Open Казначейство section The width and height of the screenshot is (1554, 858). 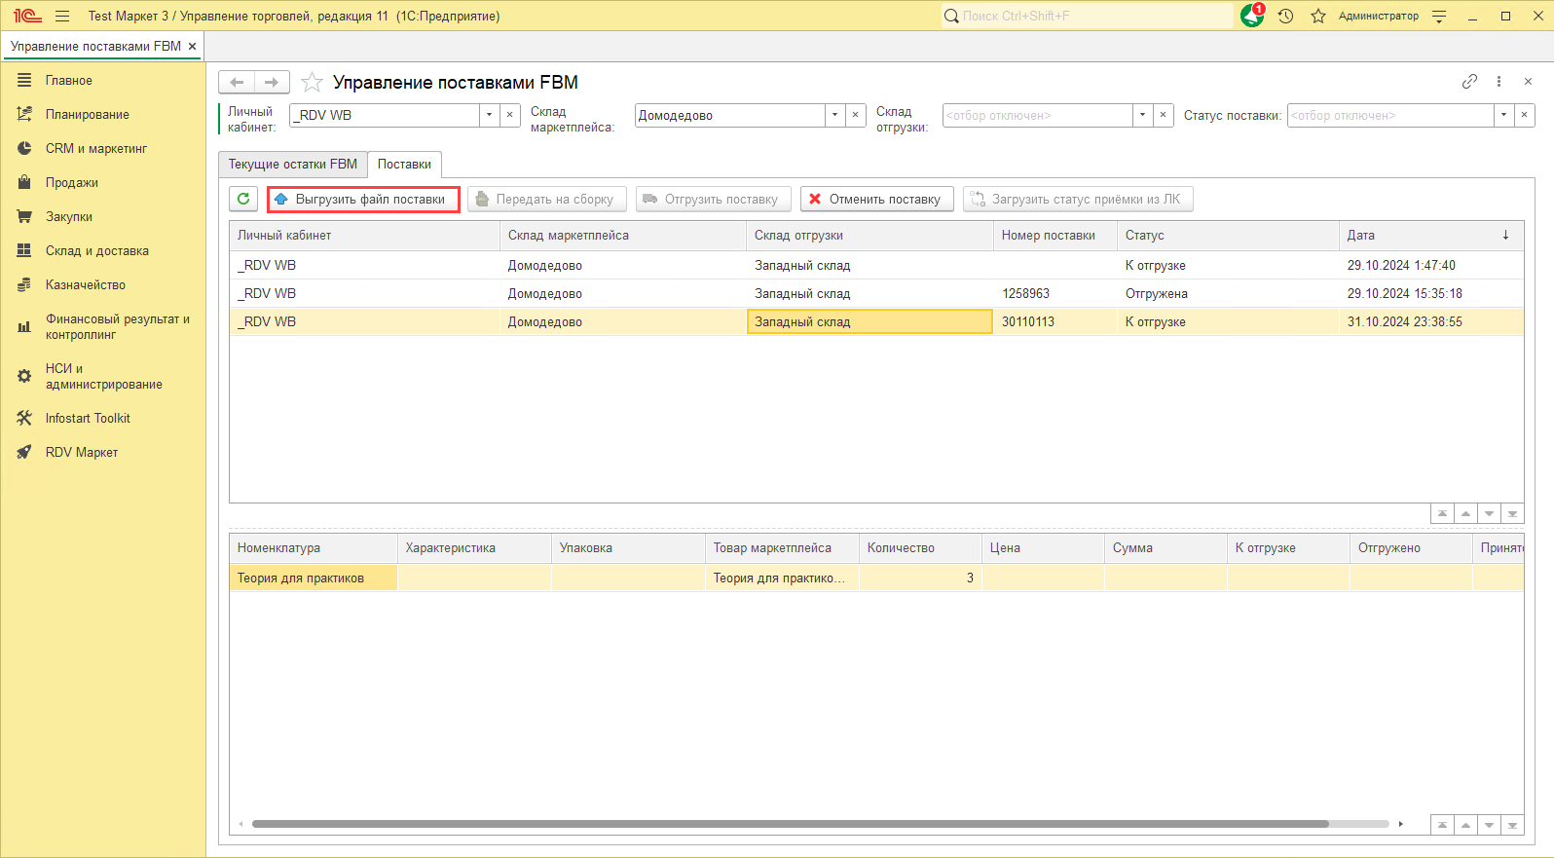[x=86, y=285]
